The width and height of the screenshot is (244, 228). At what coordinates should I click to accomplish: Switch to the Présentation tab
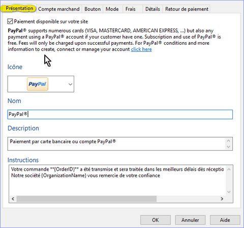(x=19, y=9)
